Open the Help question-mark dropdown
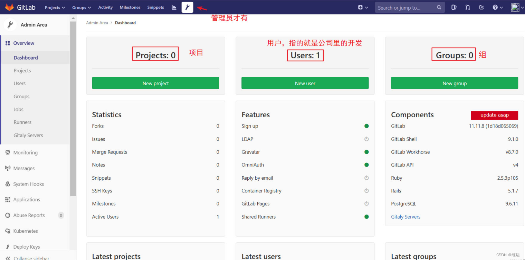Image resolution: width=525 pixels, height=260 pixels. (498, 7)
